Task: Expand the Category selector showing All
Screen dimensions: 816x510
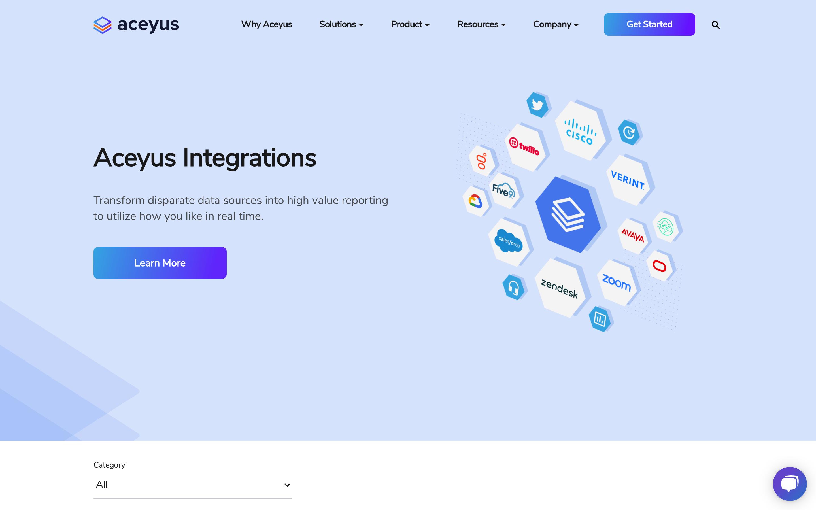Action: (192, 485)
